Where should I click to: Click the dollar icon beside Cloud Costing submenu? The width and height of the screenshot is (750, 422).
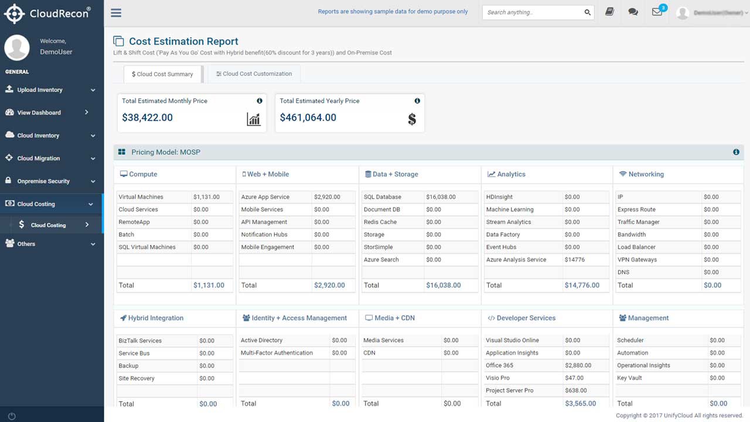22,224
